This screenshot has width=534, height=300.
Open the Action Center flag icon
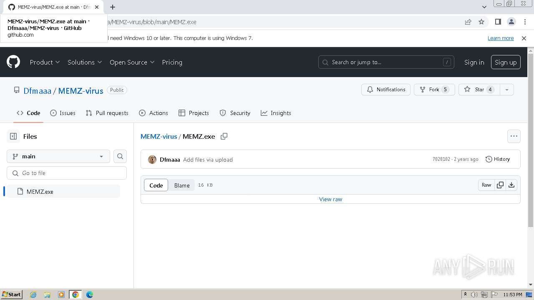(494, 295)
